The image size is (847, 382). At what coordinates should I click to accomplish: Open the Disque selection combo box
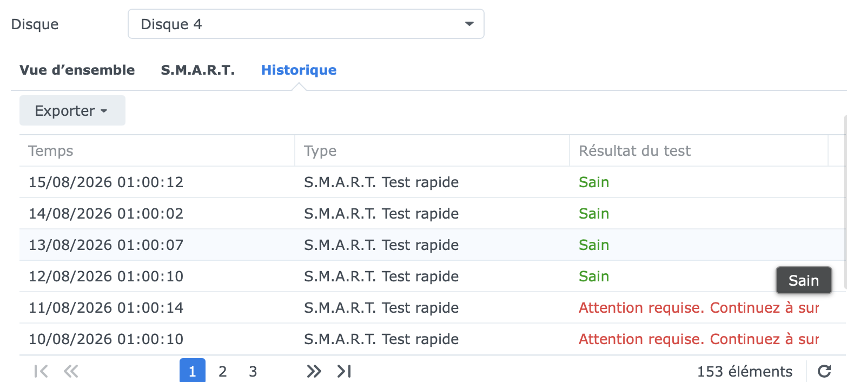tap(306, 24)
